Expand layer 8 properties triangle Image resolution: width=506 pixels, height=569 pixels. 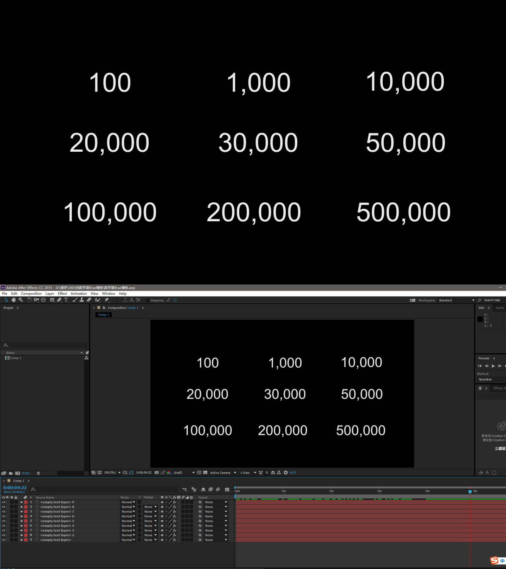[x=21, y=535]
